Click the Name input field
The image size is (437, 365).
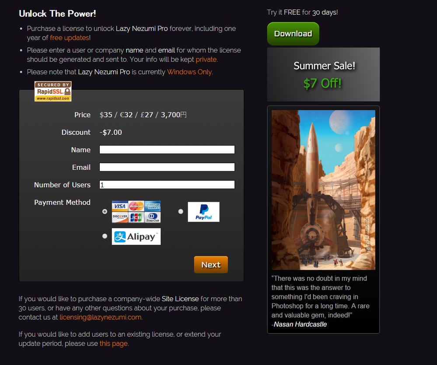tap(167, 150)
